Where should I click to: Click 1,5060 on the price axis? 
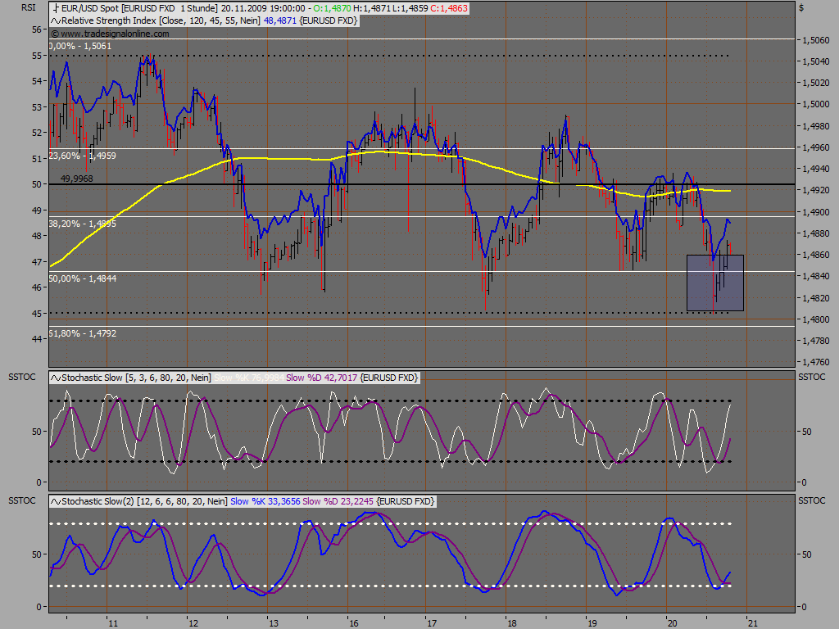(x=816, y=40)
